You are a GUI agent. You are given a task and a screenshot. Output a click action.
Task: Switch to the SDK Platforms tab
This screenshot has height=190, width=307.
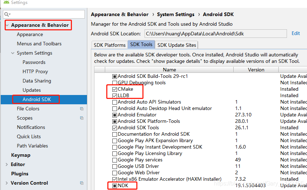coord(109,45)
